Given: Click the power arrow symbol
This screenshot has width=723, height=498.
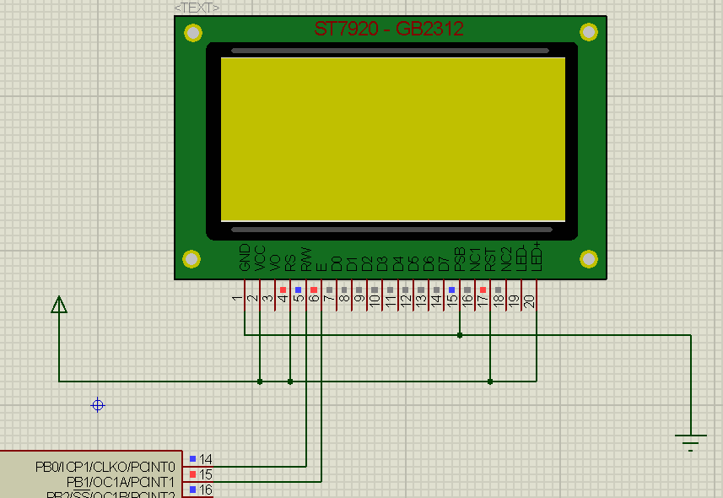Looking at the screenshot, I should coord(58,305).
